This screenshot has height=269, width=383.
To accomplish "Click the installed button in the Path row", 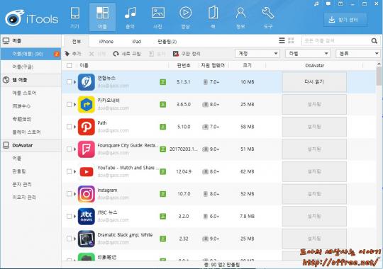I will tap(314, 127).
